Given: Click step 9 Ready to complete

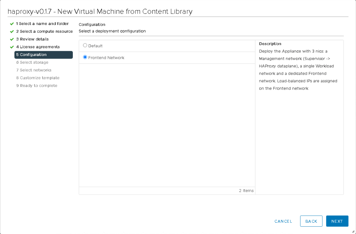Looking at the screenshot, I should tap(37, 86).
